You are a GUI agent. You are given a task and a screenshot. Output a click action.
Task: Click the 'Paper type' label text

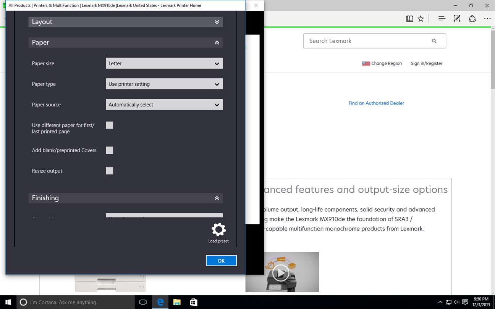point(44,84)
